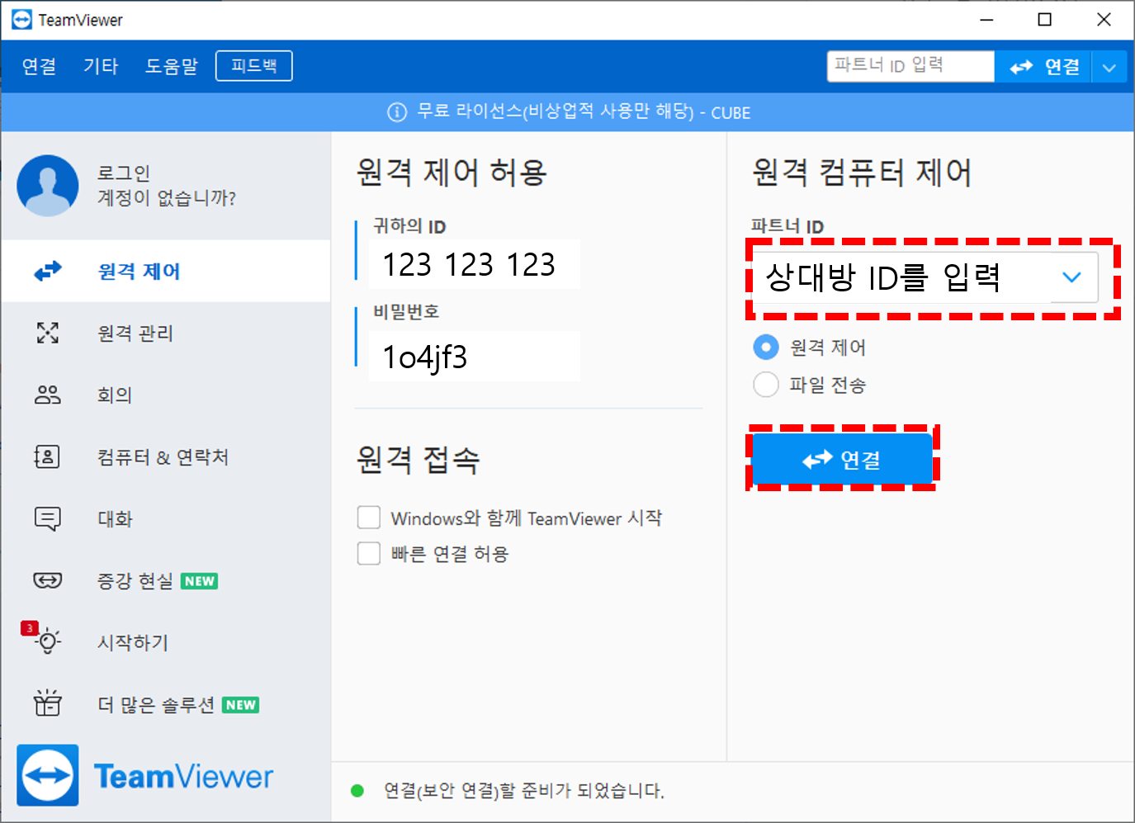Image resolution: width=1135 pixels, height=823 pixels.
Task: Click the 로그인 link
Action: 124,173
